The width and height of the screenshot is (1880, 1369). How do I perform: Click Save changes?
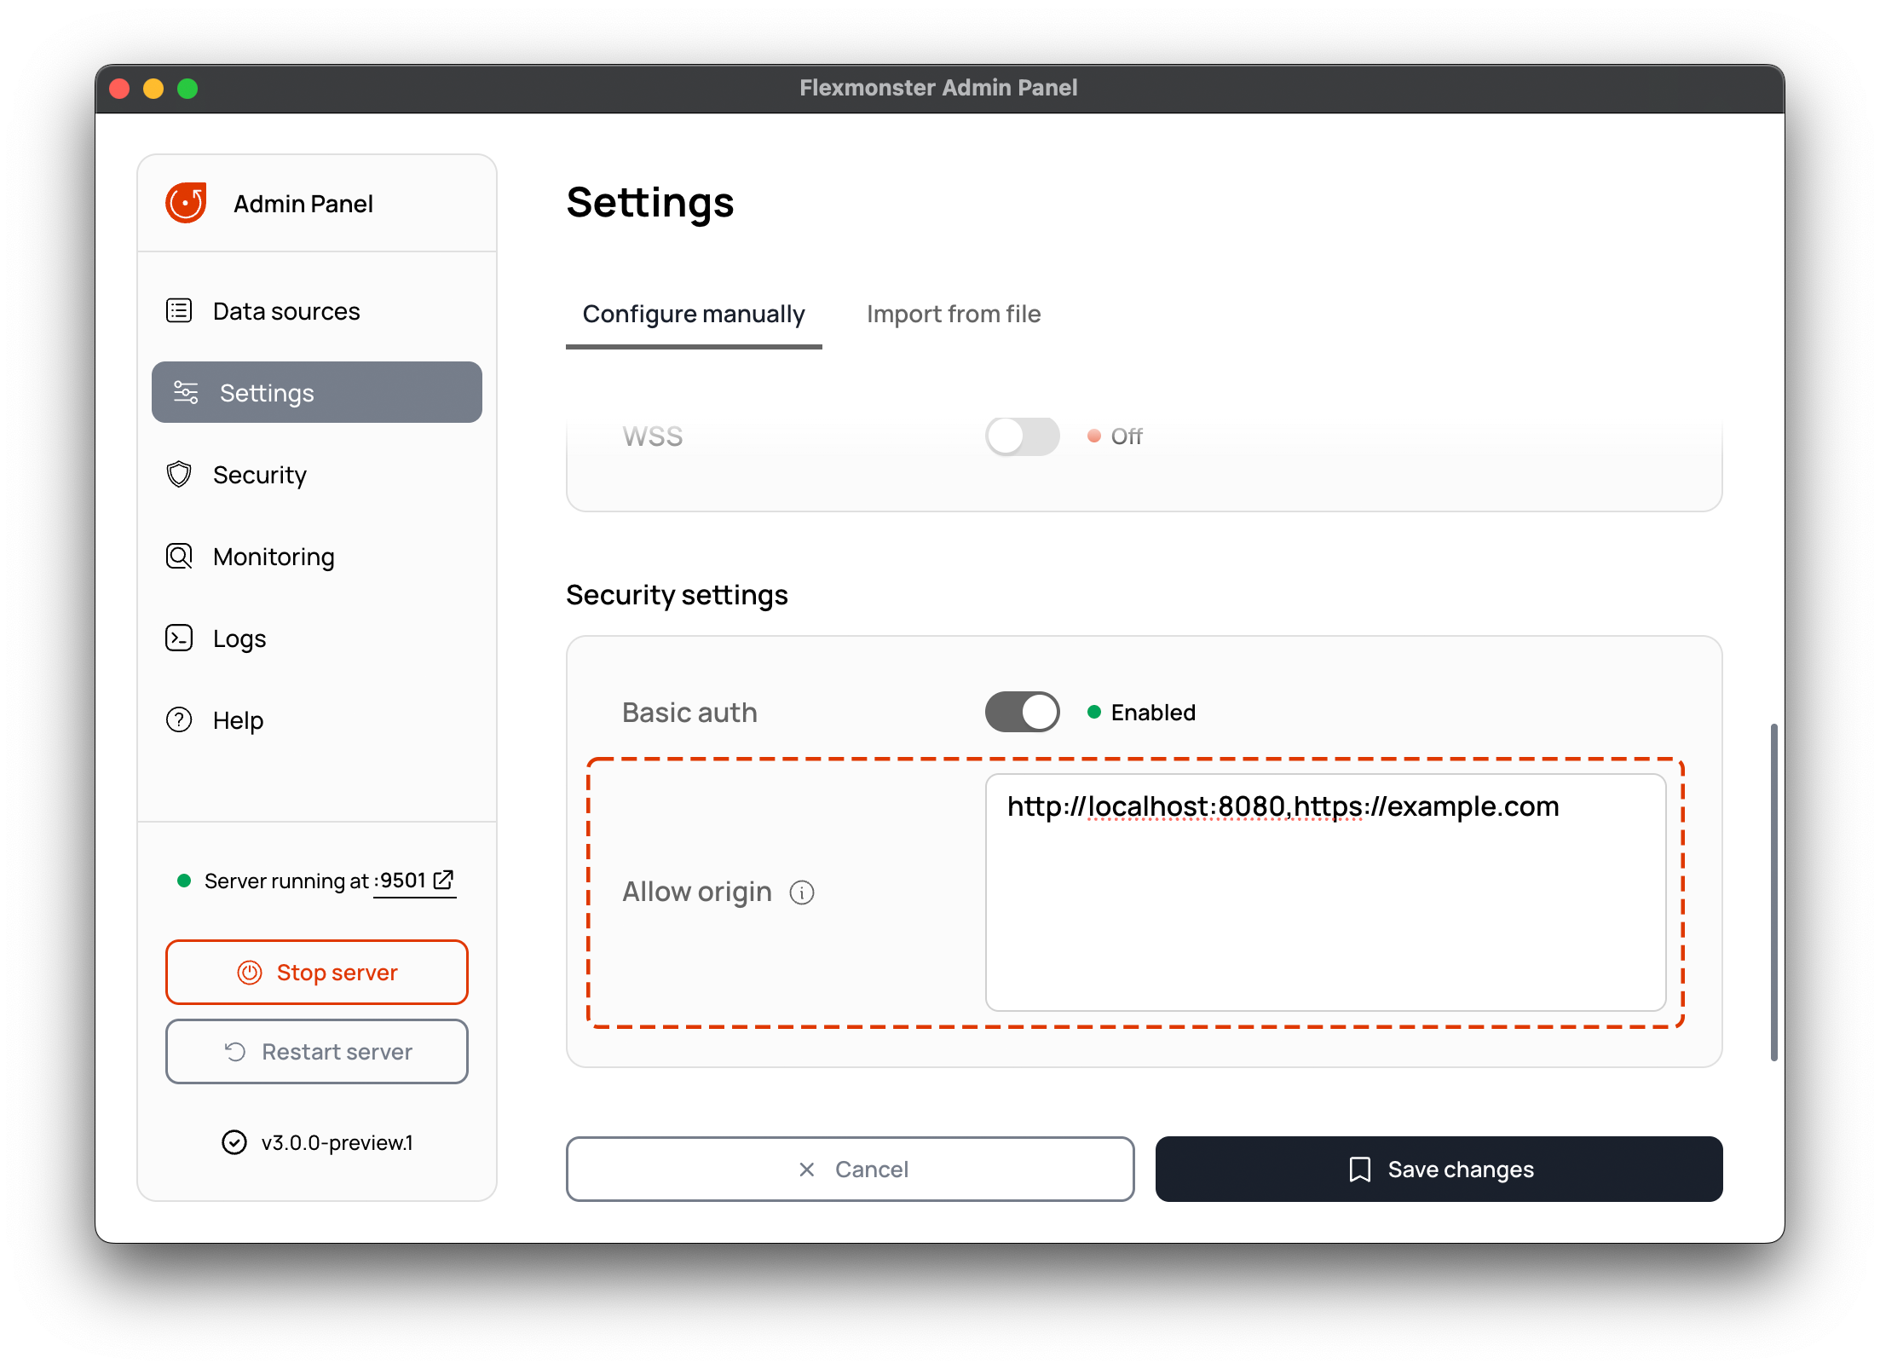(x=1439, y=1170)
